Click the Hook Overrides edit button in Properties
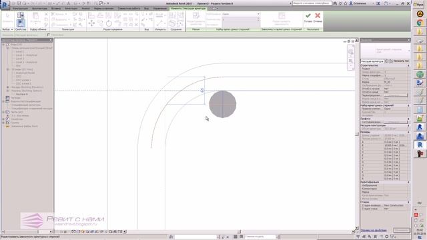427x240 pixels. click(396, 95)
